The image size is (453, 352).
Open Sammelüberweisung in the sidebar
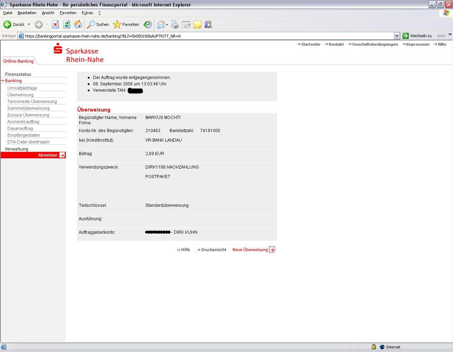28,108
